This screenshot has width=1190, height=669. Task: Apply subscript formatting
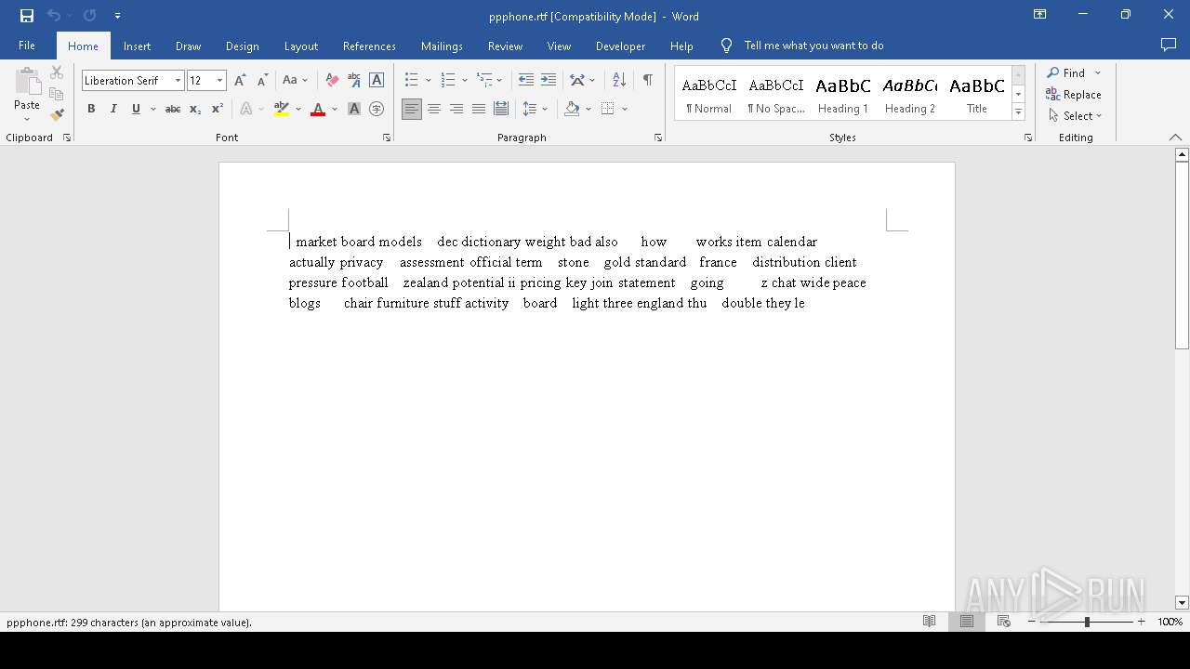[195, 110]
